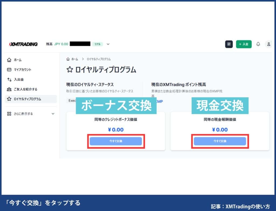Select ロイヤルティプログラム in the sidebar
The height and width of the screenshot is (211, 276).
pyautogui.click(x=31, y=99)
